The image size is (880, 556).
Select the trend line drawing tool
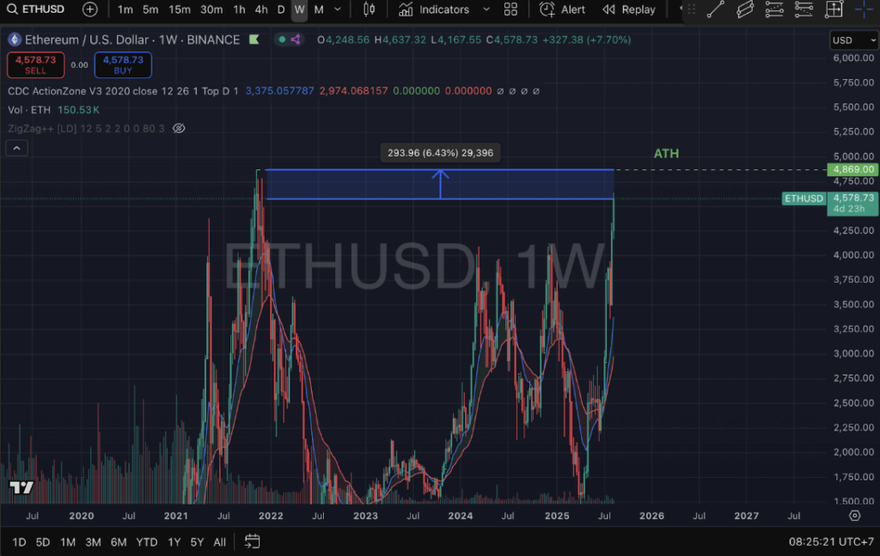714,9
